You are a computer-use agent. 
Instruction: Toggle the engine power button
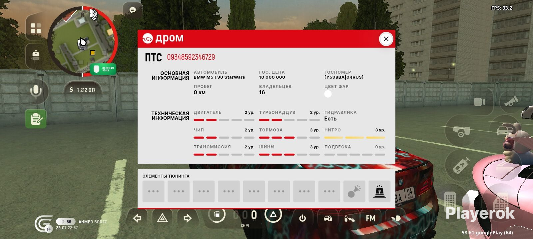pos(302,218)
